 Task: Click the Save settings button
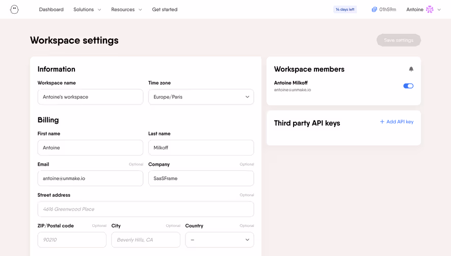pos(399,40)
